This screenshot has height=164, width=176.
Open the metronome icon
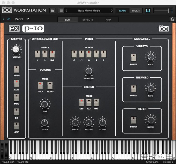[x=172, y=19]
